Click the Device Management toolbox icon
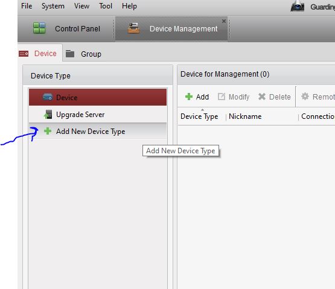This screenshot has height=289, width=335. pyautogui.click(x=133, y=28)
